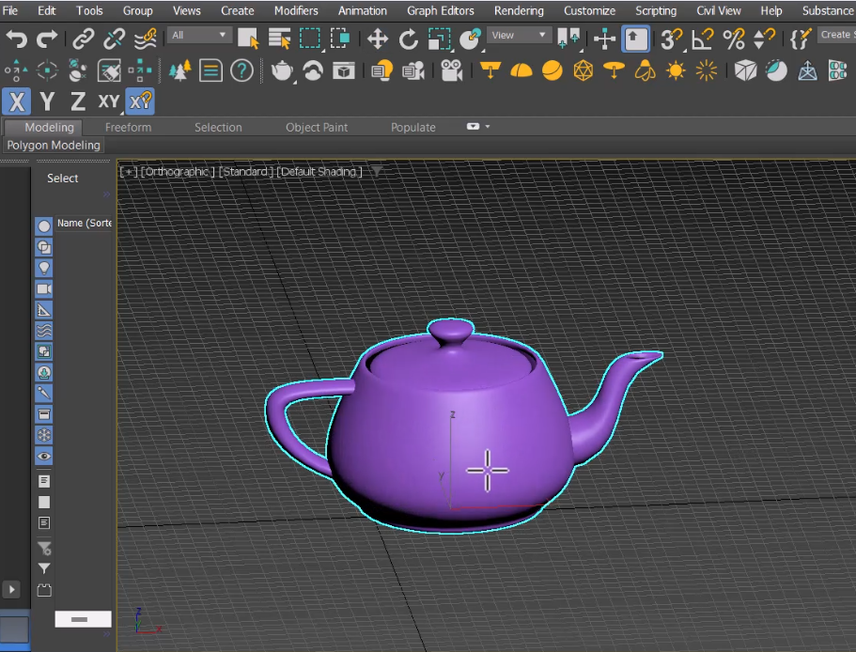Toggle lights display filter bulb in scene explorer
The width and height of the screenshot is (856, 652).
coord(44,268)
